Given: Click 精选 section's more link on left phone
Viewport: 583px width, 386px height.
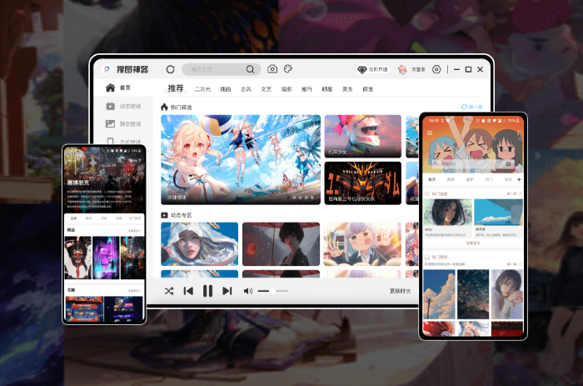Looking at the screenshot, I should [134, 231].
